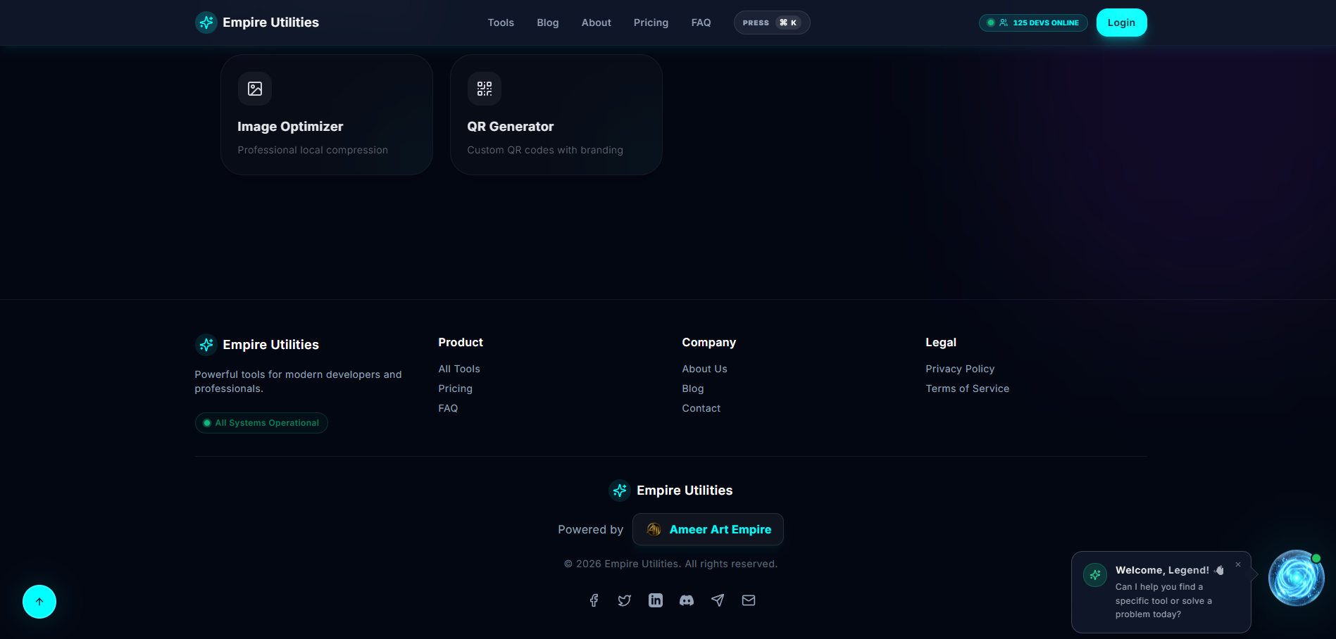Click the centered Empire Utilities logo above Powered by
The image size is (1336, 639).
pyautogui.click(x=620, y=491)
